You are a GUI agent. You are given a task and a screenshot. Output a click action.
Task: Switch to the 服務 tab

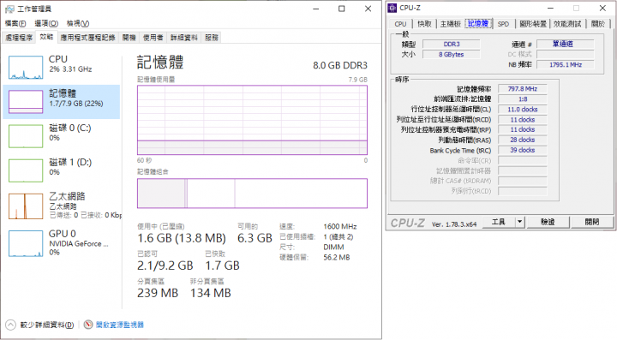212,38
